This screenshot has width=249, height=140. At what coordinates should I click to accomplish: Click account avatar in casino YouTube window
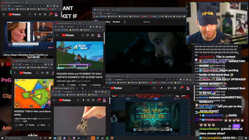point(188,88)
